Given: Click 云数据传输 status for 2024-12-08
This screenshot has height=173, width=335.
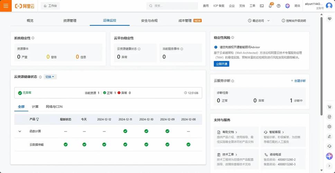Looking at the screenshot, I should (188, 145).
